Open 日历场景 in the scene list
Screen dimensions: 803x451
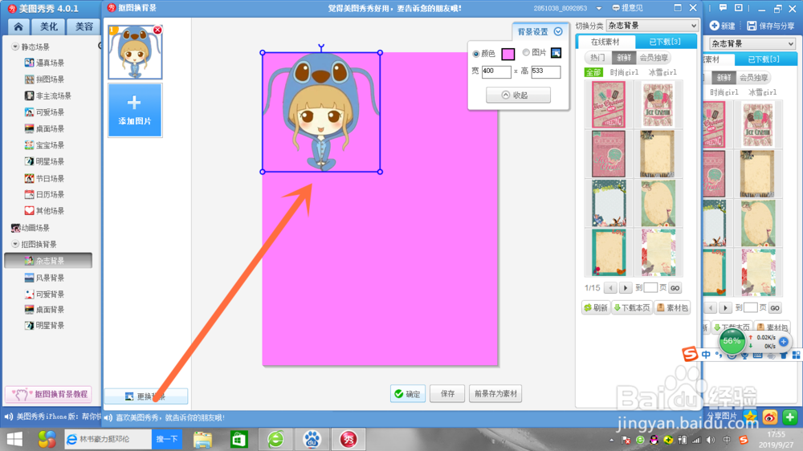click(44, 194)
